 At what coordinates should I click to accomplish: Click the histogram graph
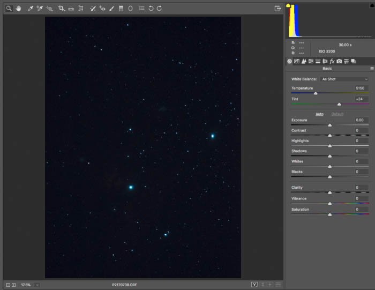pyautogui.click(x=330, y=20)
